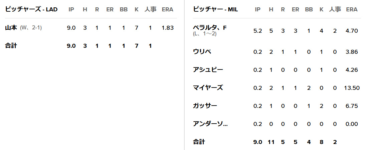This screenshot has width=367, height=150.
Task: Click the 人事 column header for MIL
Action: 335,9
